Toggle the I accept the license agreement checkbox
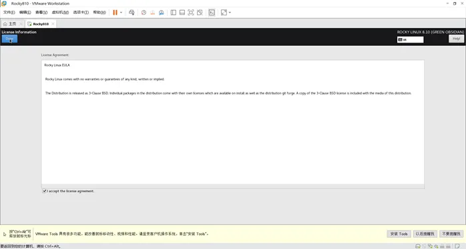 [x=44, y=191]
